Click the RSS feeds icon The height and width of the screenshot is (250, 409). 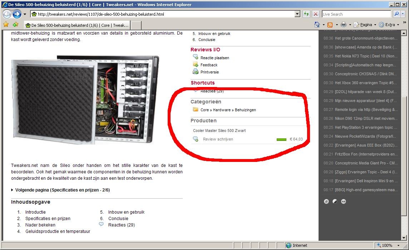[330, 25]
